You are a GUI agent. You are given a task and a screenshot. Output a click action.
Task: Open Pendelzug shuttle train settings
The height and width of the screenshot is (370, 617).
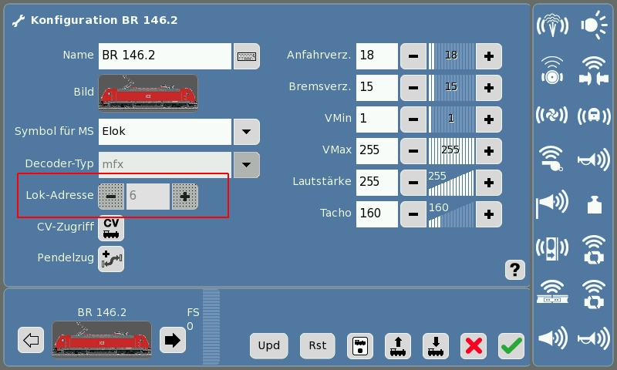[111, 258]
